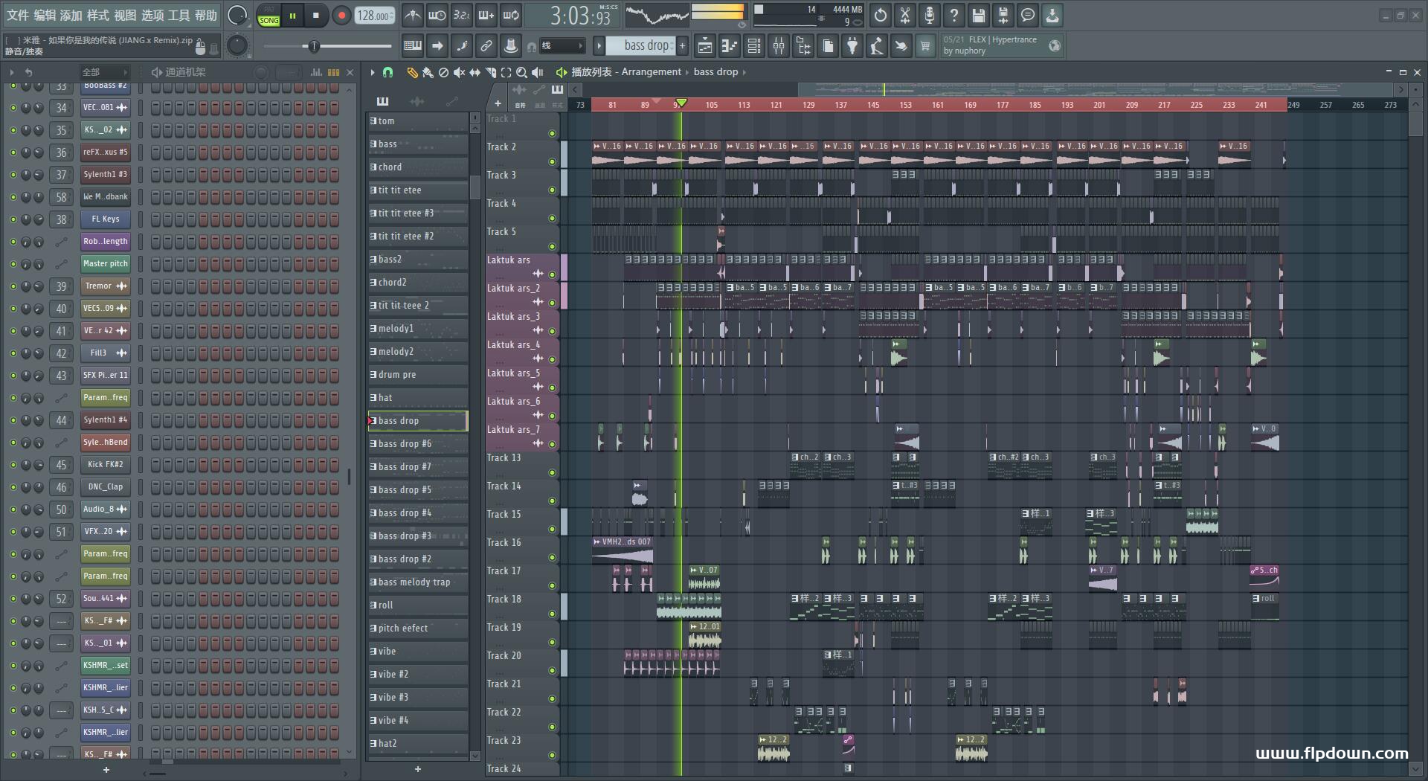1428x781 pixels.
Task: Add a channel with bottom plus button
Action: pos(106,770)
